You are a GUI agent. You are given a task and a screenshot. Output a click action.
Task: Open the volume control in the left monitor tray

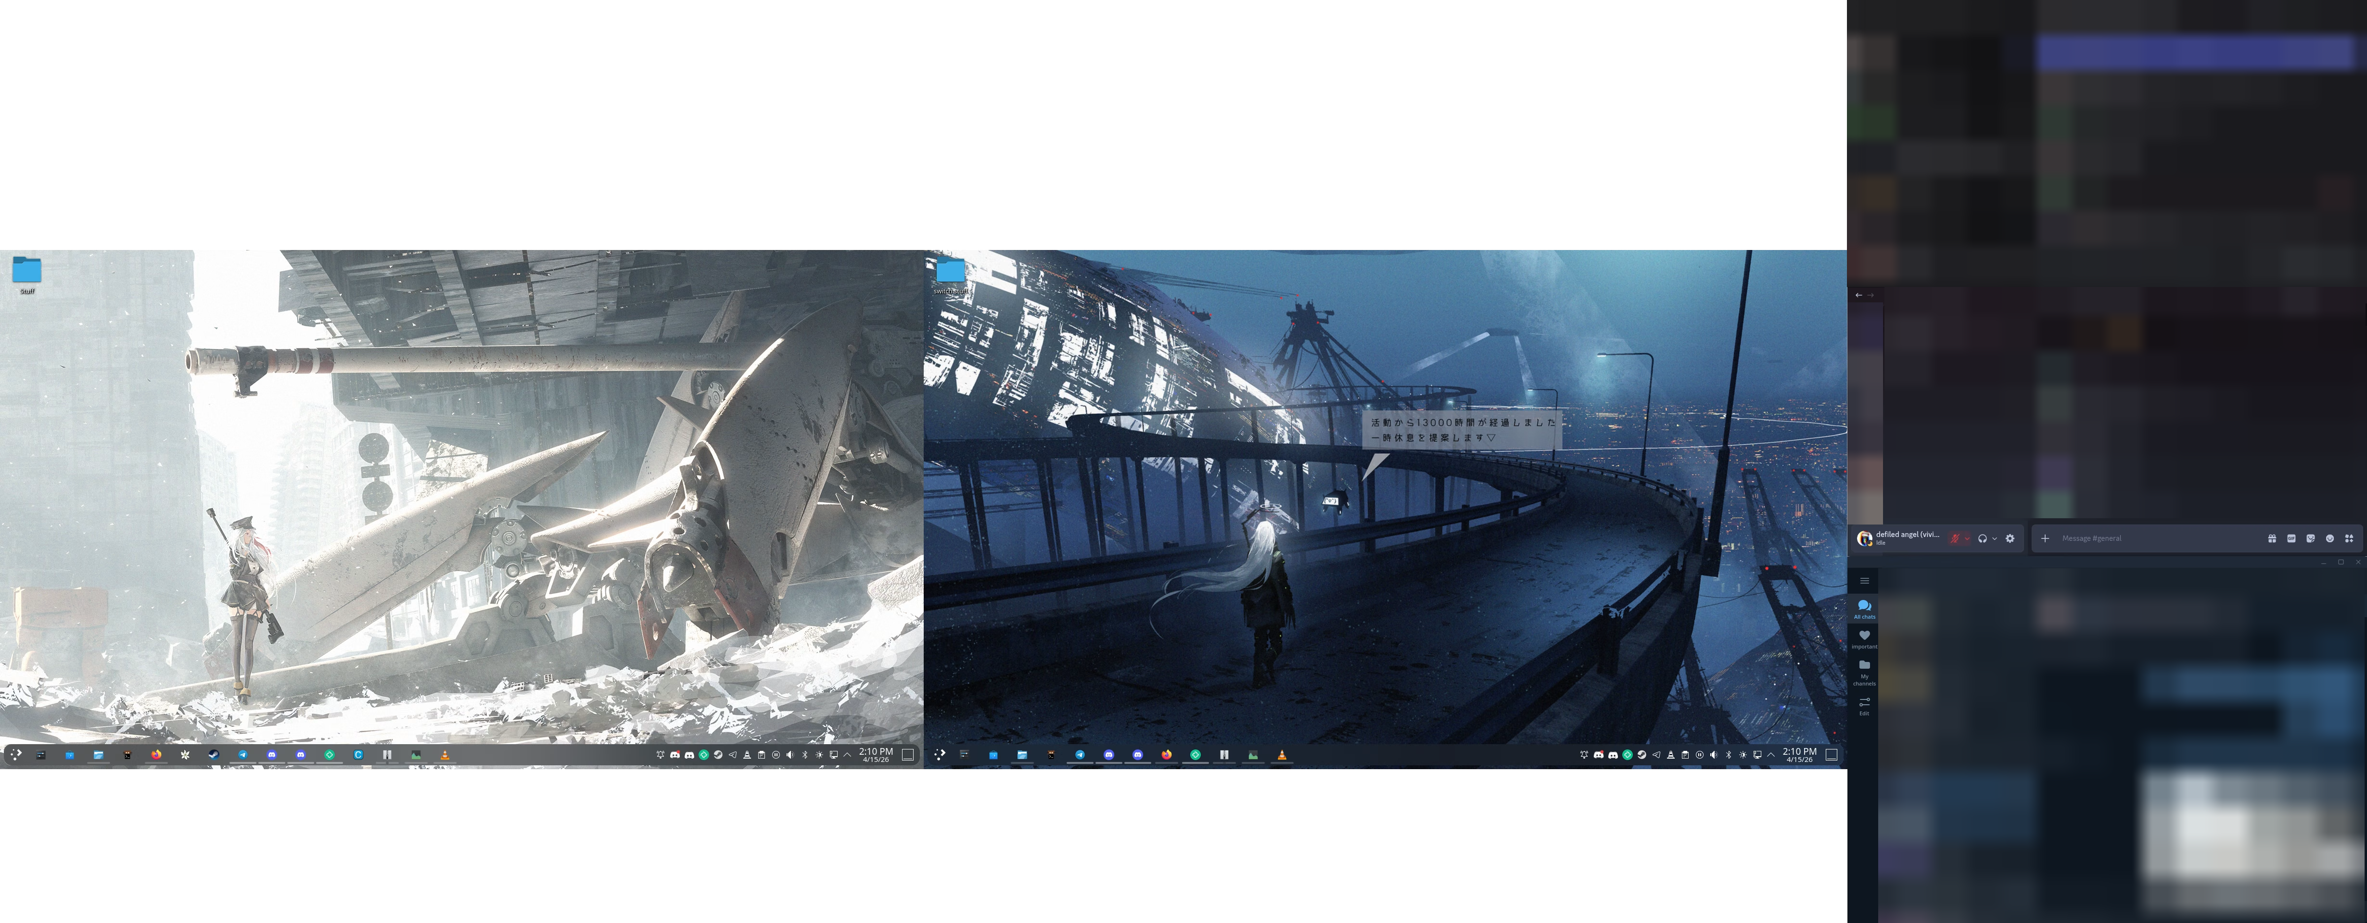click(790, 755)
